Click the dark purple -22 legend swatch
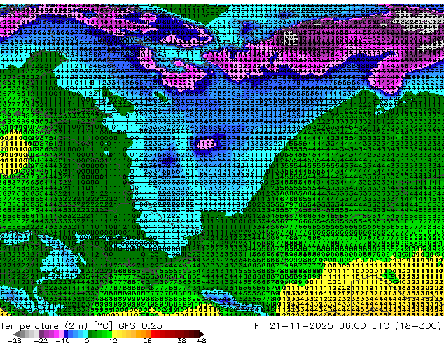This screenshot has height=343, width=444. [41, 334]
